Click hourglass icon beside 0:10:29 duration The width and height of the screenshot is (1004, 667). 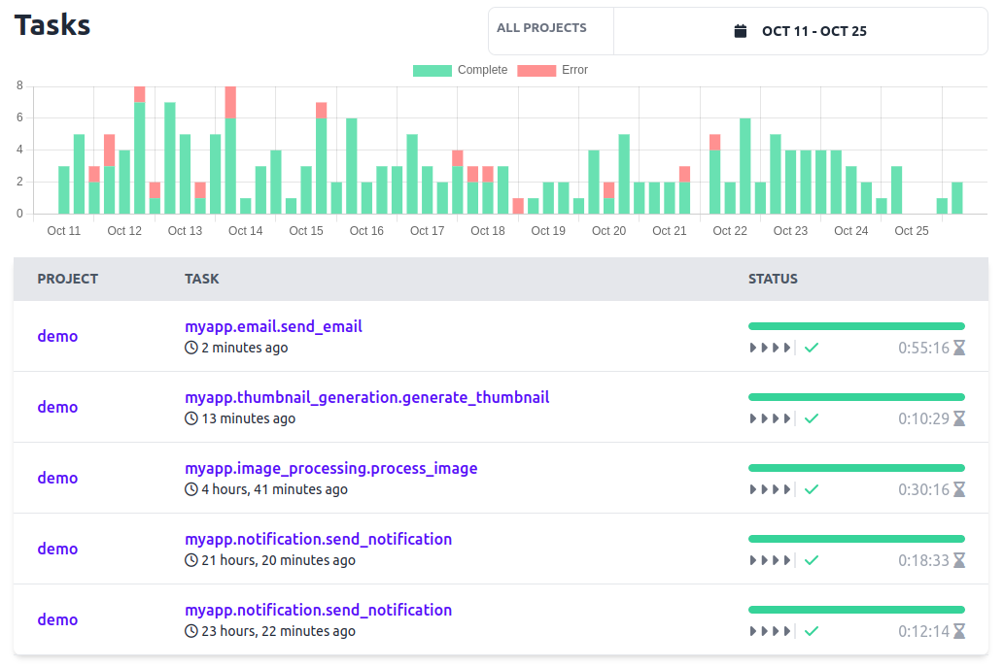pyautogui.click(x=958, y=418)
